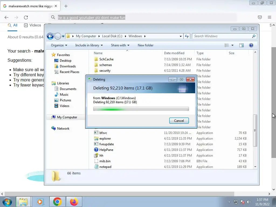Open Desktop in Favorites
Screen dimensions: 276x207
(63, 61)
